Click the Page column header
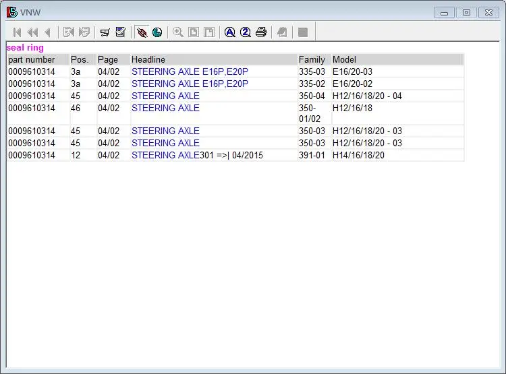The height and width of the screenshot is (374, 506). click(113, 60)
